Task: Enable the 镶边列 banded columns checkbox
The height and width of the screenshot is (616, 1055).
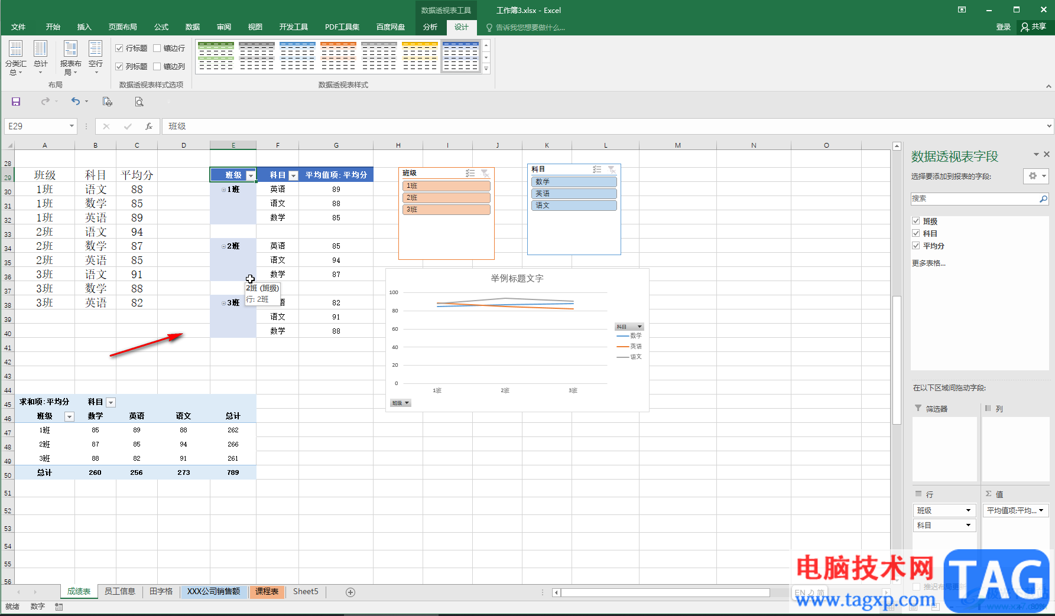Action: coord(157,67)
